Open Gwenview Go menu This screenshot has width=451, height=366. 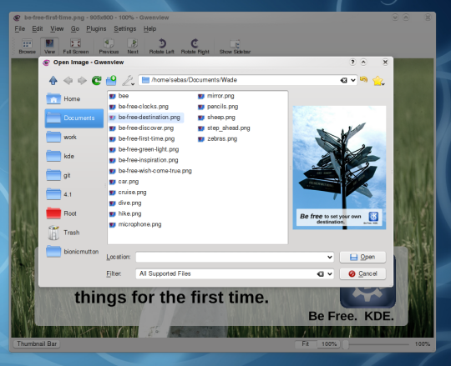75,28
